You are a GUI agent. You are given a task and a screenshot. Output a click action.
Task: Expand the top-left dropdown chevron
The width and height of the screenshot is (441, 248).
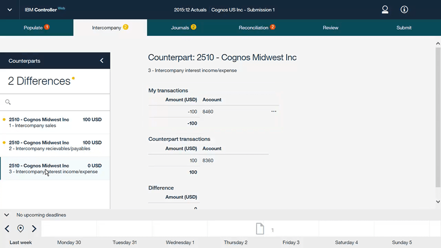pos(10,10)
